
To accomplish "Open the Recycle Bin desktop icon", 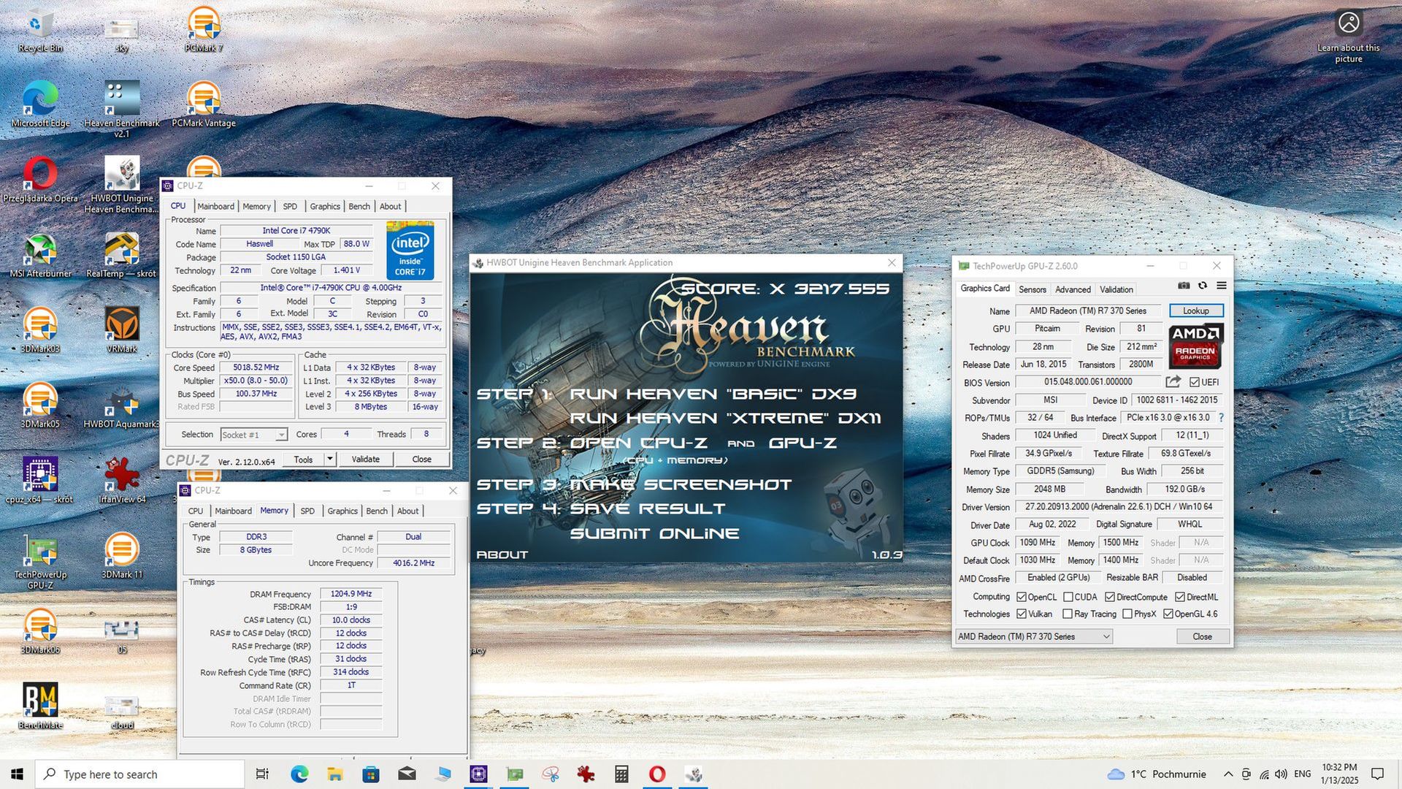I will tap(40, 29).
